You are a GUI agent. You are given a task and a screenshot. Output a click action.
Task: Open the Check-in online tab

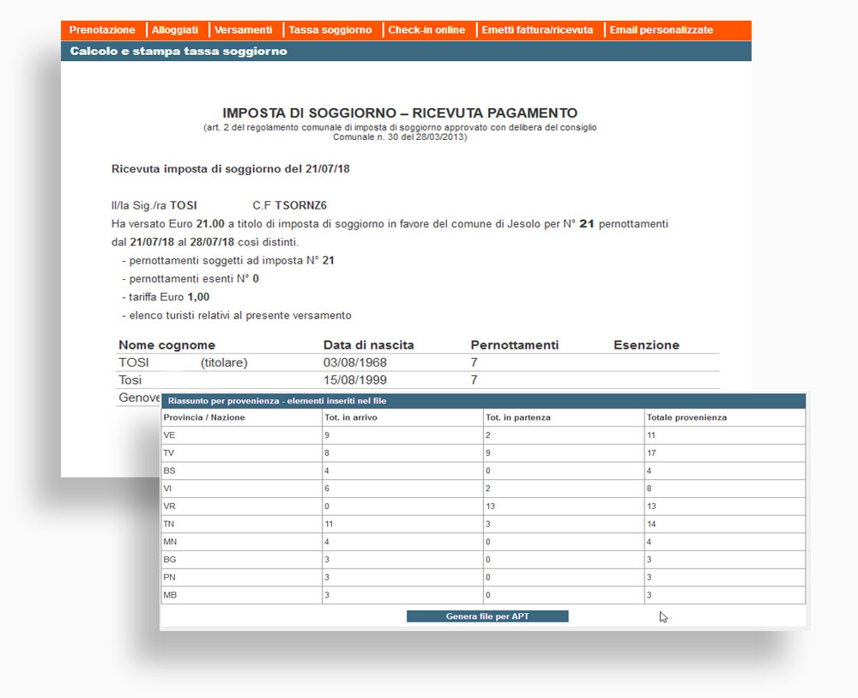[x=426, y=30]
